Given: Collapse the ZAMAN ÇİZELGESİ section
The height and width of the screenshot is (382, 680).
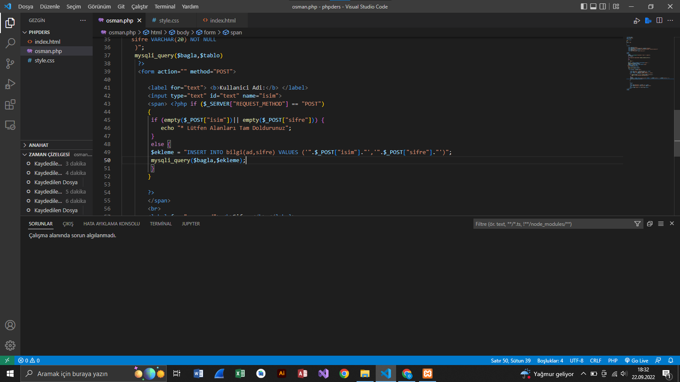Looking at the screenshot, I should (49, 154).
